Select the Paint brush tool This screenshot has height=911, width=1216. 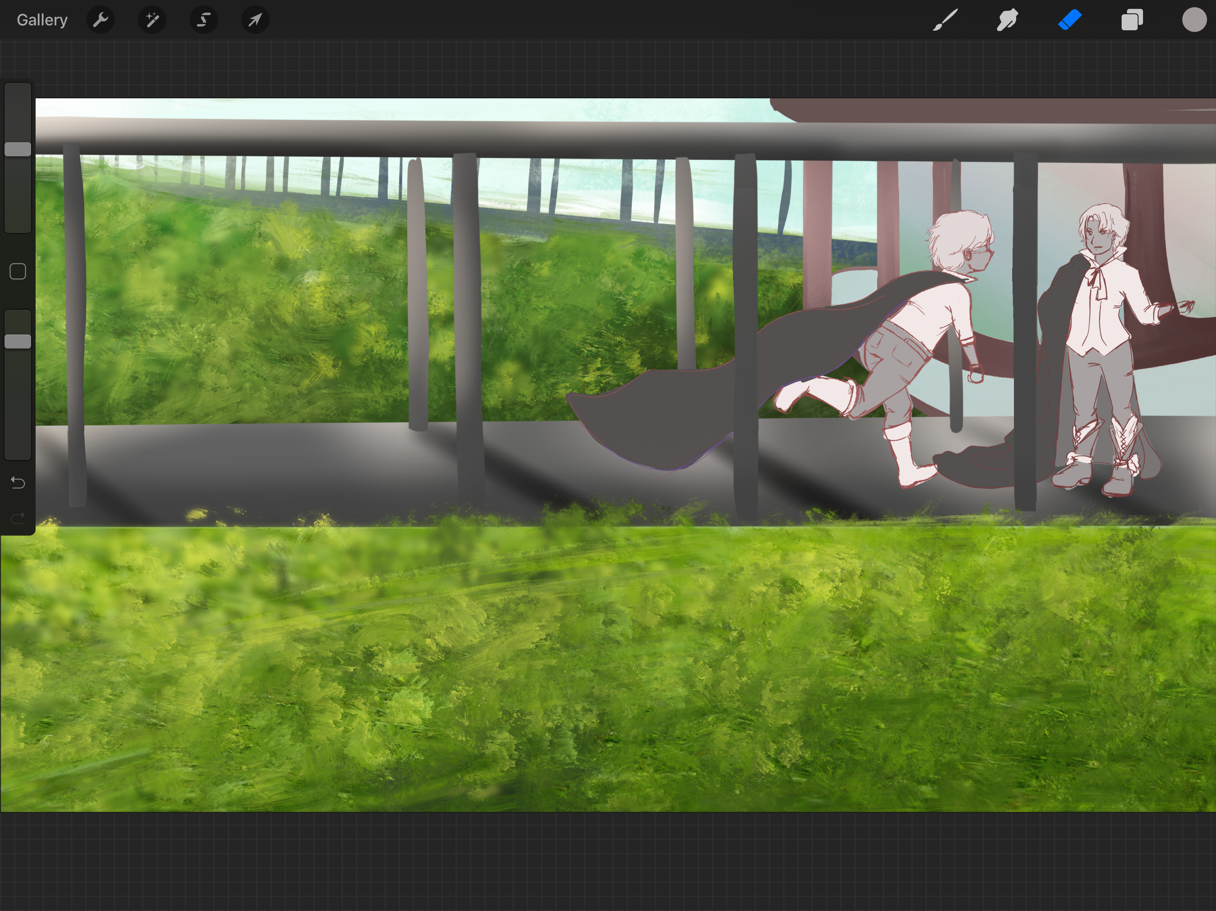pos(945,20)
